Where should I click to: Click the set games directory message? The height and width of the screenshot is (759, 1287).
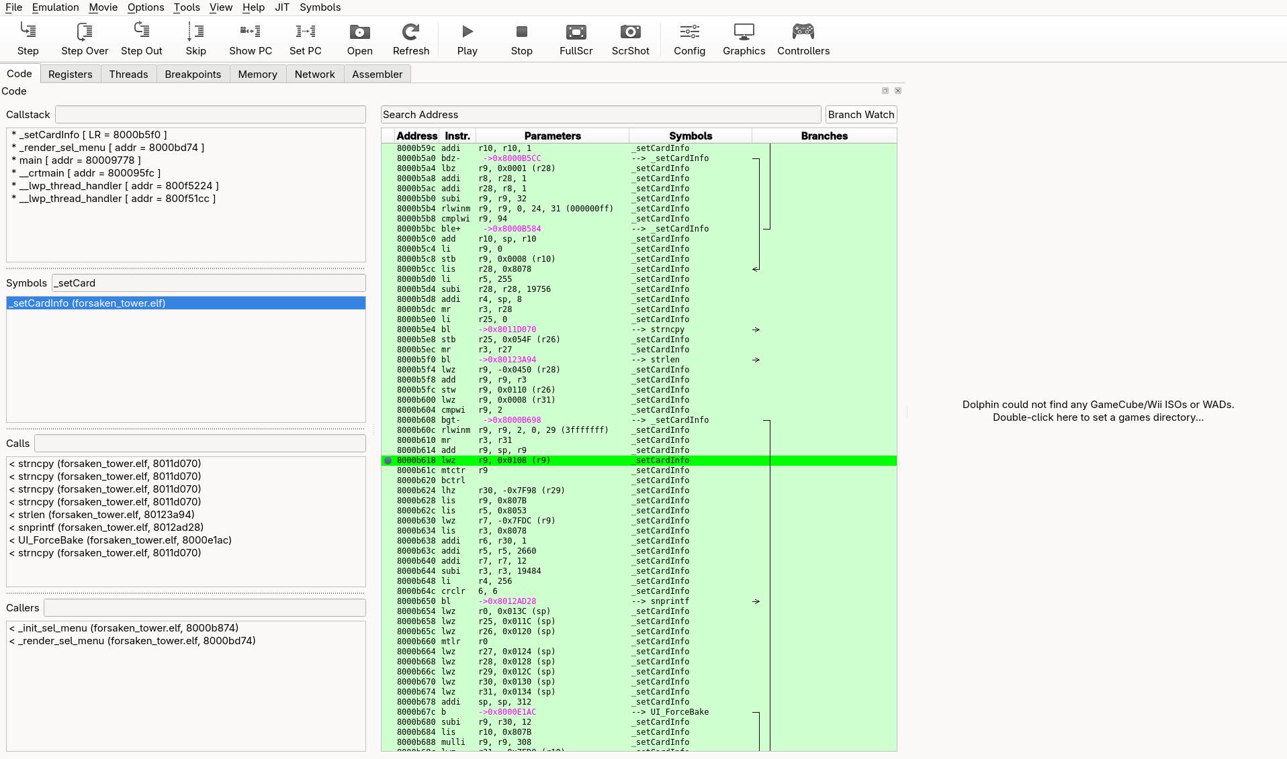click(x=1098, y=411)
